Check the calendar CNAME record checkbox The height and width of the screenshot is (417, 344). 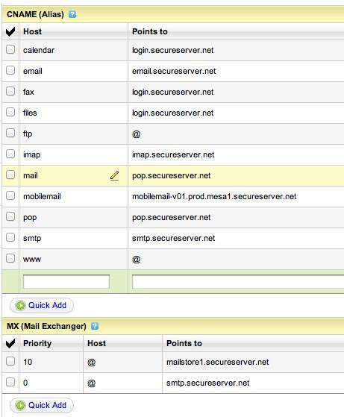click(x=10, y=49)
